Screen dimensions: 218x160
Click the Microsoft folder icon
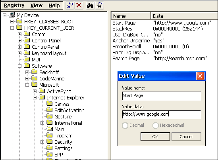(x=34, y=85)
